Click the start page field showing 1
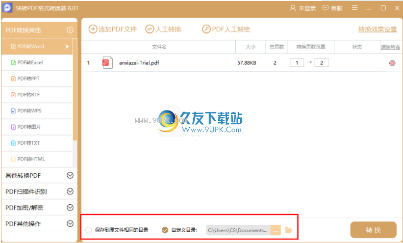 coord(297,62)
